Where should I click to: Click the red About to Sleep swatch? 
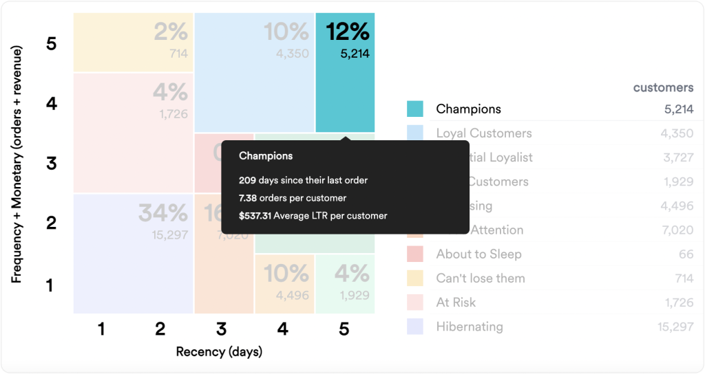(415, 254)
